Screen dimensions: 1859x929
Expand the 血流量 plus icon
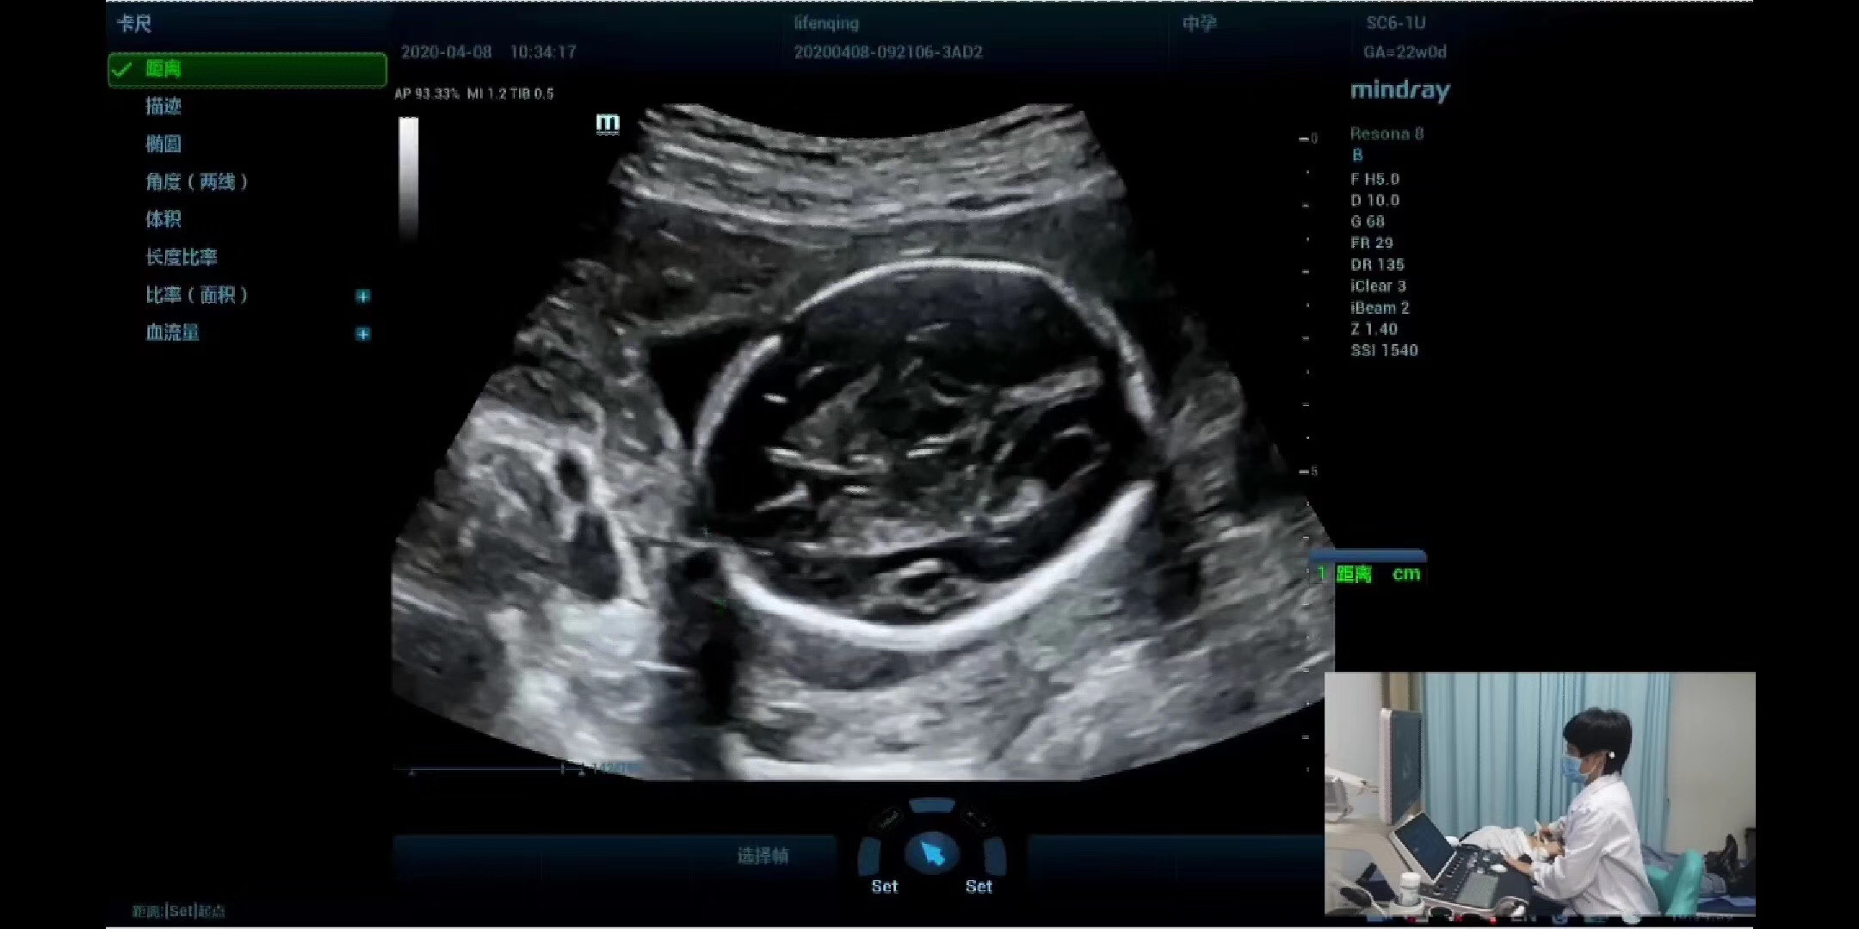click(363, 334)
